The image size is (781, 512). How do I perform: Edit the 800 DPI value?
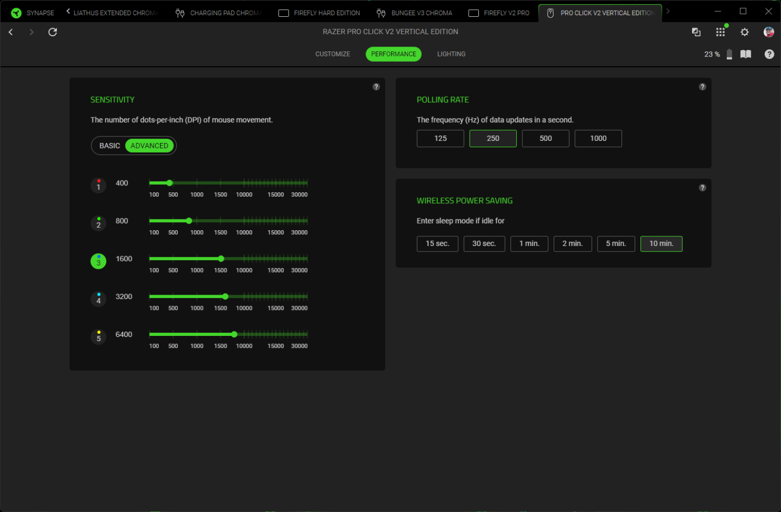pos(122,221)
